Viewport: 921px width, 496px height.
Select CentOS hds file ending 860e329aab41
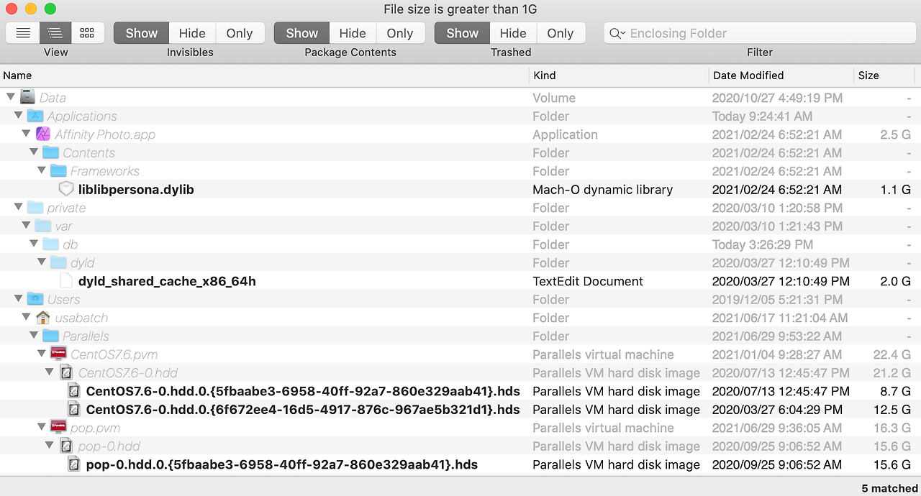click(x=303, y=391)
